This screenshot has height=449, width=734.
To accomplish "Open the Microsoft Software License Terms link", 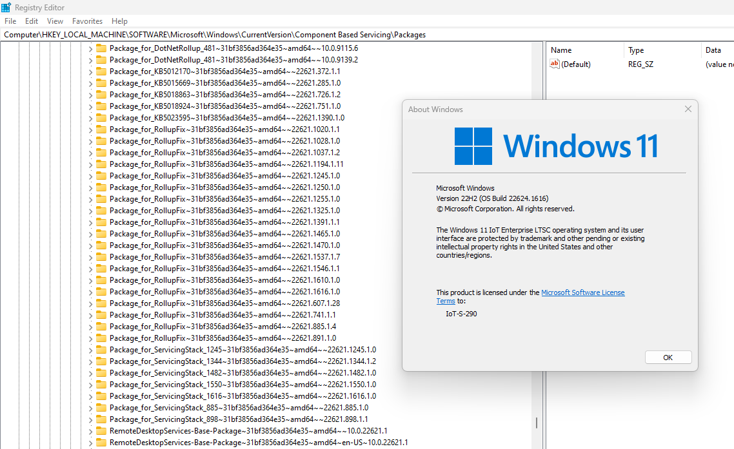I will coord(583,292).
